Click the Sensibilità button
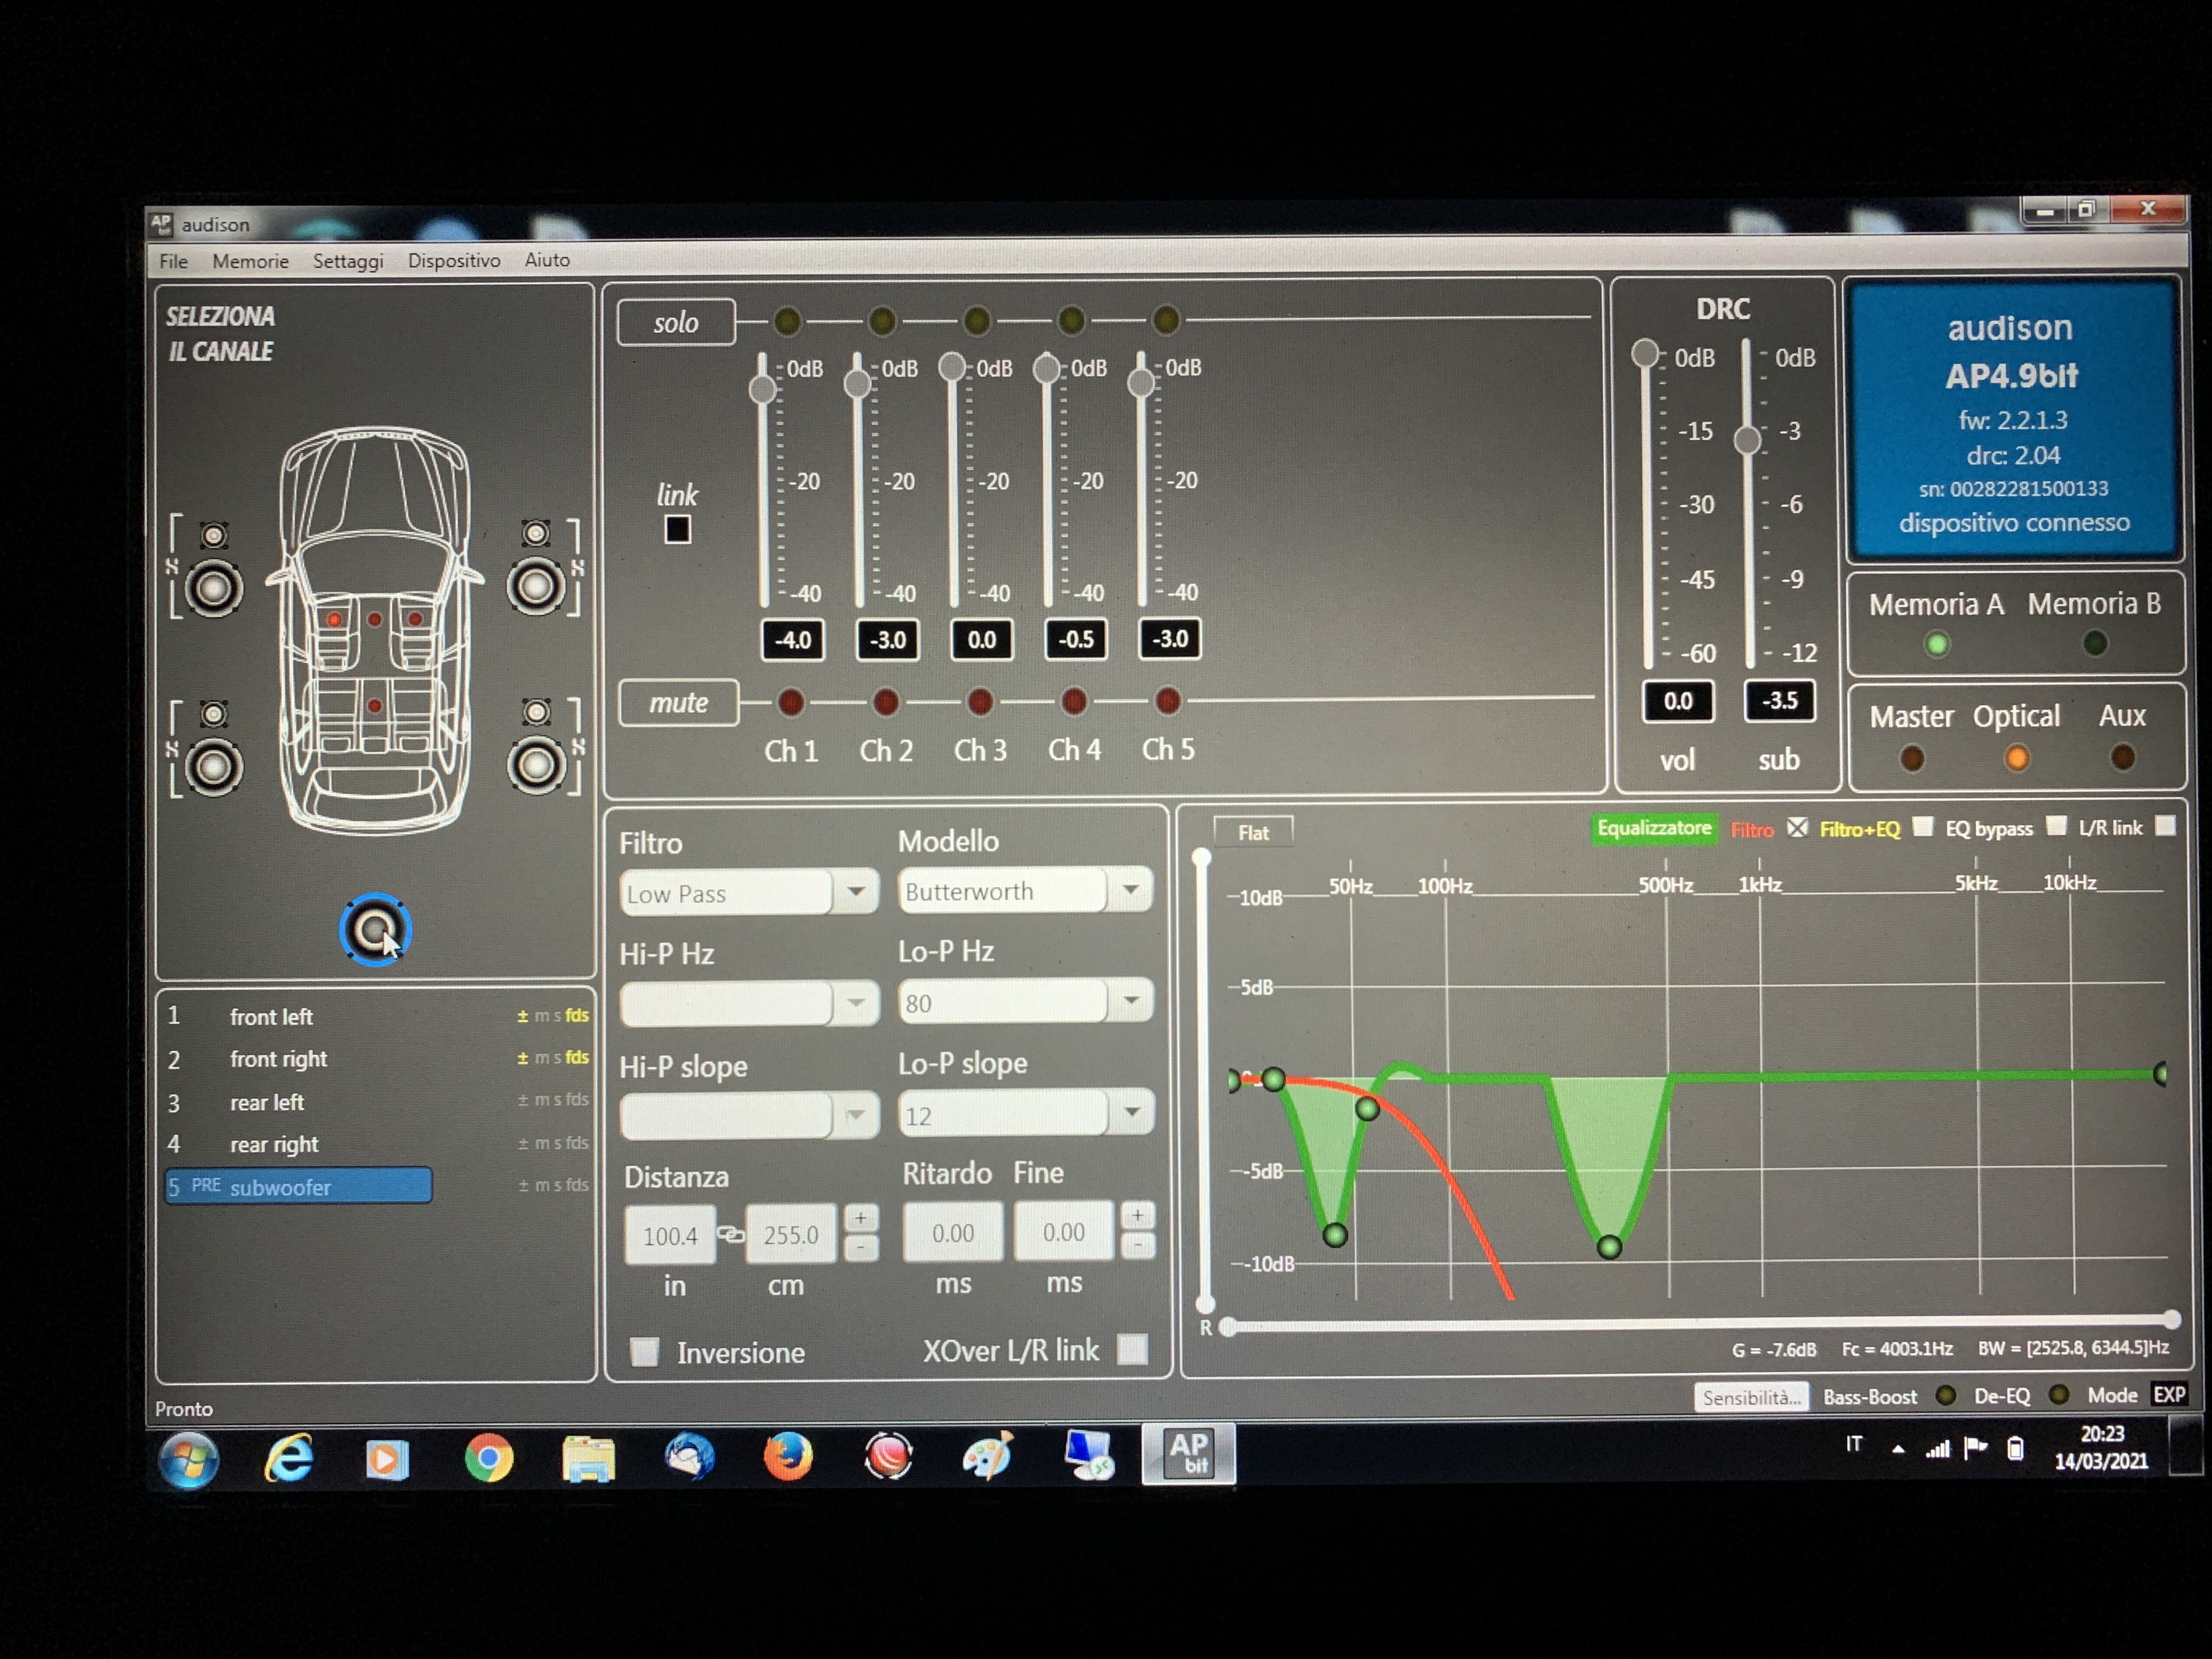 click(x=1751, y=1397)
